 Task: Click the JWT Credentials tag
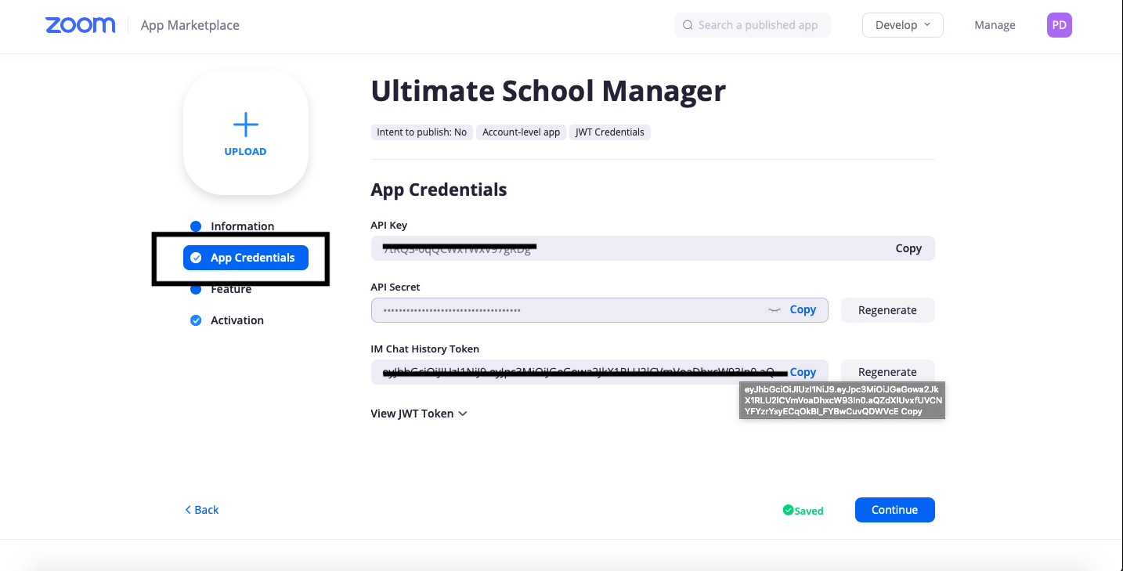tap(609, 132)
